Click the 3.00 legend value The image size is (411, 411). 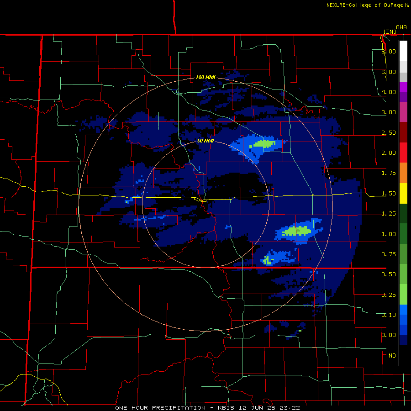389,112
